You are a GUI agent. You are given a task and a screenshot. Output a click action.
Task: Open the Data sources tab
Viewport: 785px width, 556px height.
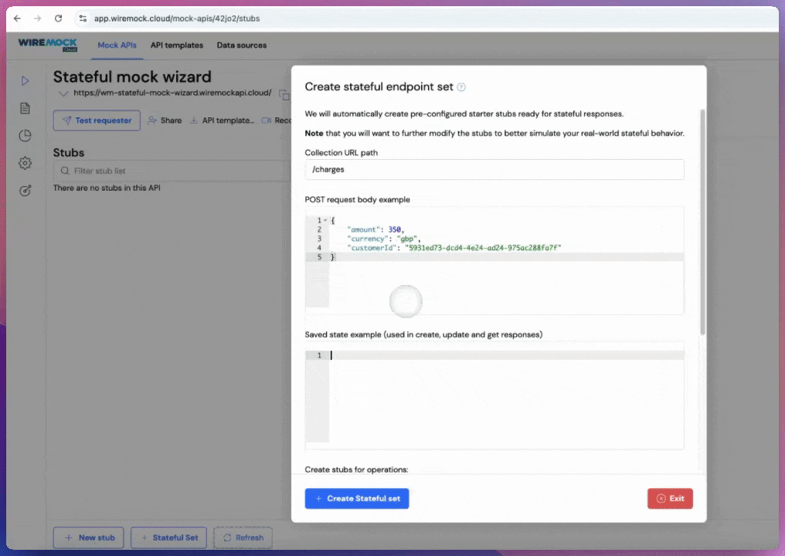pos(241,45)
